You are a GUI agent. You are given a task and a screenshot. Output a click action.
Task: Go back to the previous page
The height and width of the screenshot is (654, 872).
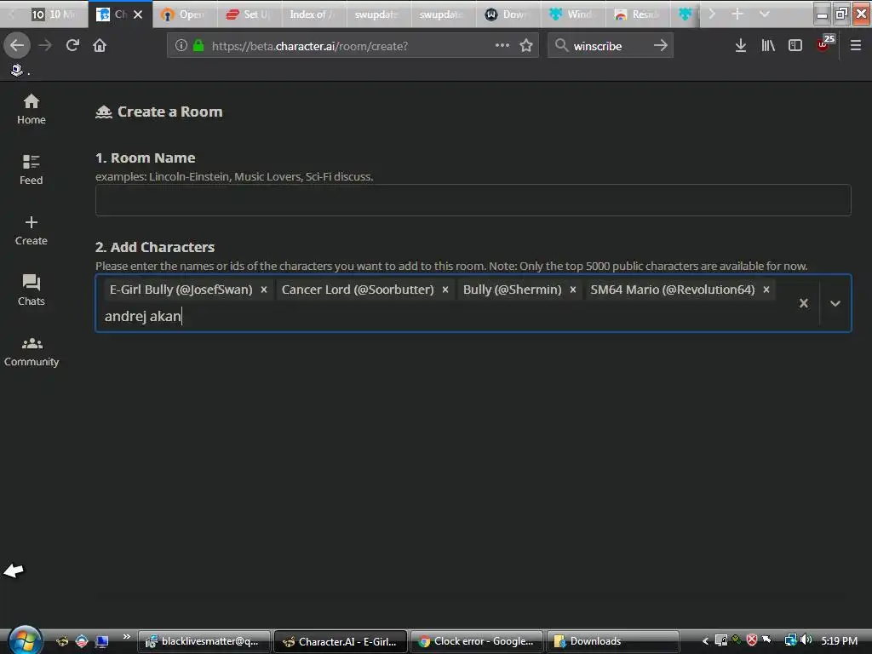(17, 45)
